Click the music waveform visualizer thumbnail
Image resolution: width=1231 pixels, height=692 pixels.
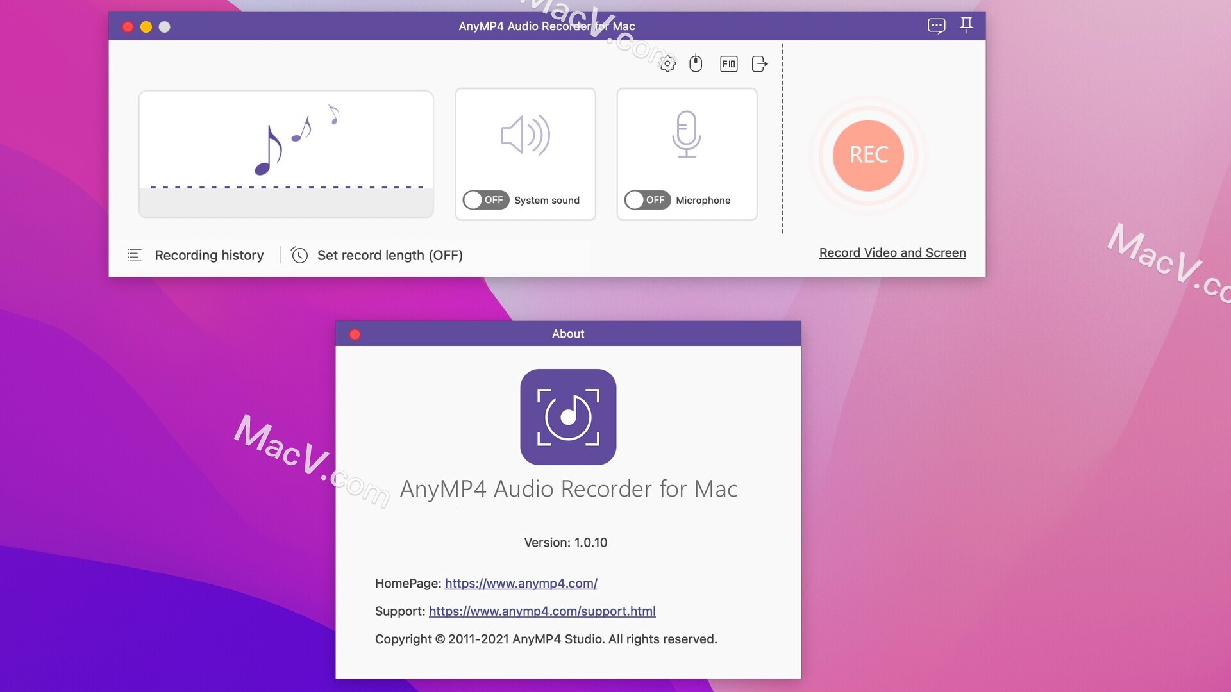pyautogui.click(x=286, y=154)
